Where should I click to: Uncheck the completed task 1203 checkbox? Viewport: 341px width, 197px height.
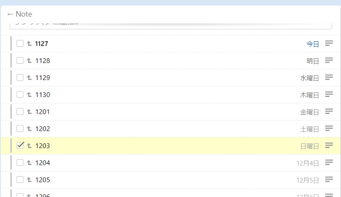click(20, 146)
